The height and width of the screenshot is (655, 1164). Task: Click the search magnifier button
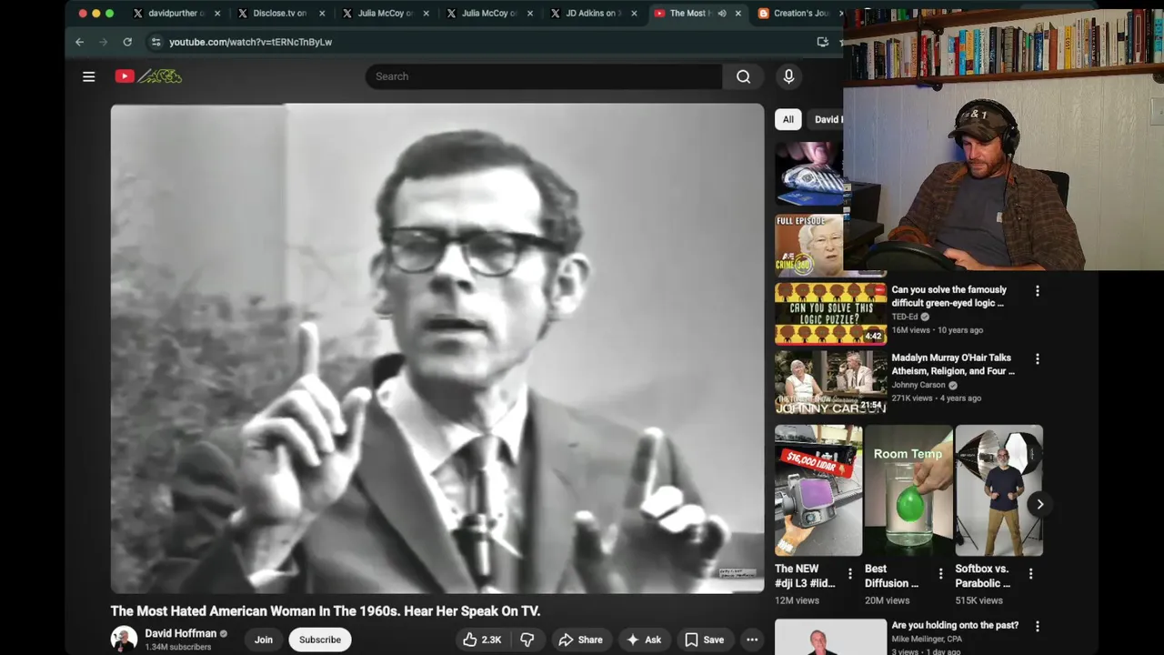coord(743,76)
